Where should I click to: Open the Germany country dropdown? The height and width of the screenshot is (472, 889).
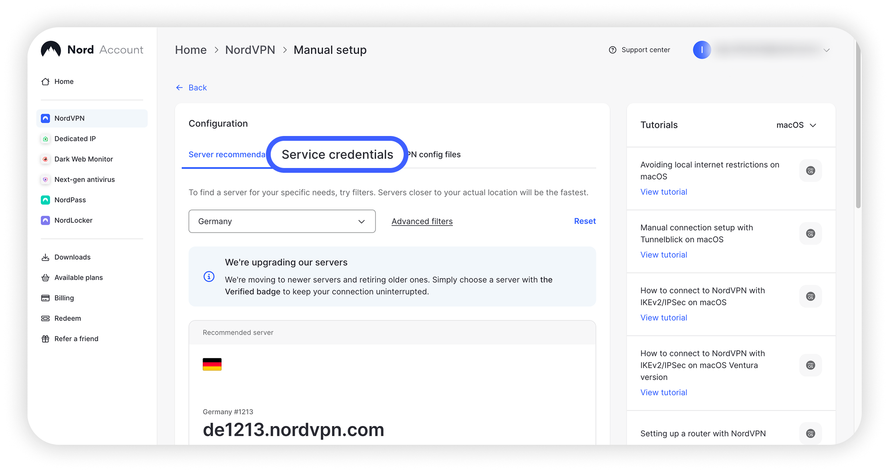tap(282, 221)
